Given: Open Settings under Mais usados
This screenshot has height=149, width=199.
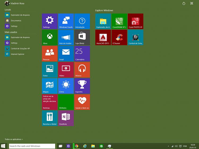Looking at the screenshot, I should point(11,43).
